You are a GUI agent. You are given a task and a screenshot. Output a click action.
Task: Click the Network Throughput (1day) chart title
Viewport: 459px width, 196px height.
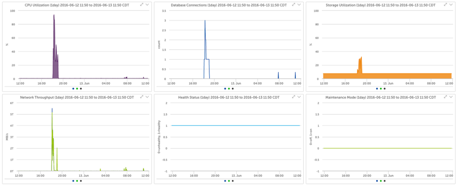pyautogui.click(x=77, y=97)
